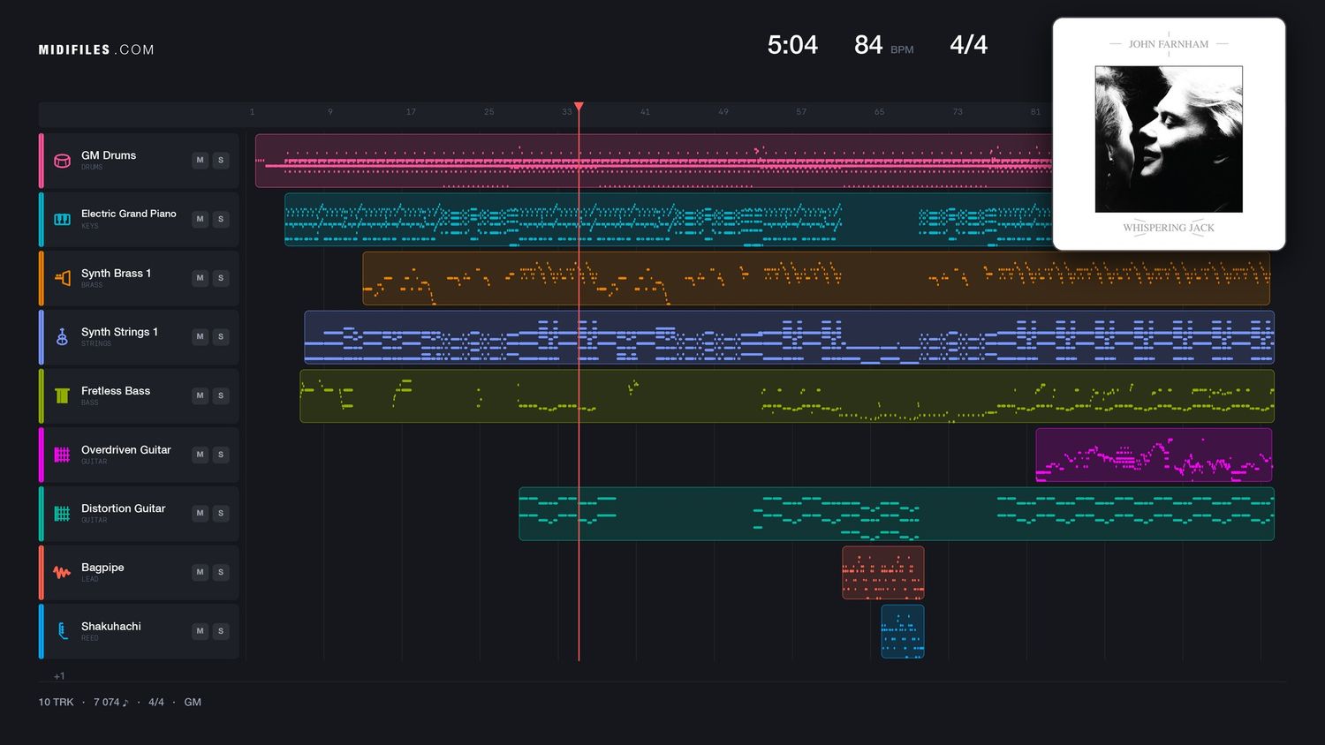Viewport: 1325px width, 745px height.
Task: Solo the GM Drums track
Action: (x=221, y=161)
